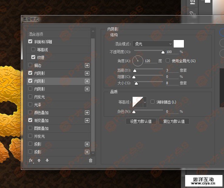Click the plus icon beside 颜色叠加
This screenshot has width=224, height=188.
coord(87,113)
